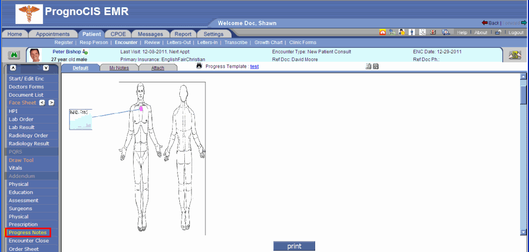The image size is (529, 252).
Task: Open the Report tab
Action: click(183, 34)
